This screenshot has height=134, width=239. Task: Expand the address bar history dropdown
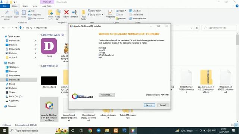[192, 28]
